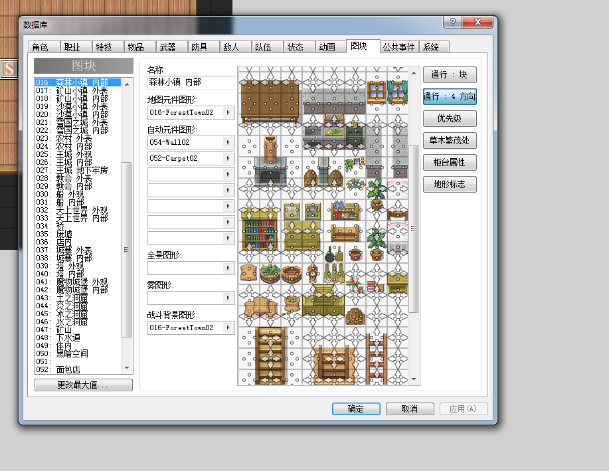Switch to 通行 : 块 passage mode
The height and width of the screenshot is (471, 609).
pyautogui.click(x=450, y=74)
